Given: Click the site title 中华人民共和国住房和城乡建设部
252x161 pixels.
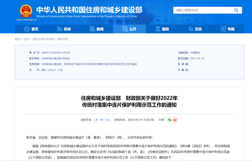Looking at the screenshot, I should 89,10.
